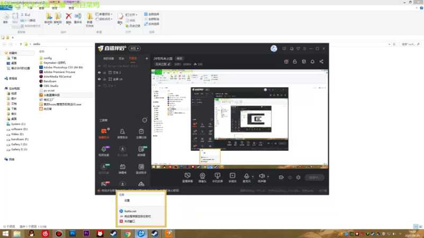Screen dimensions: 424x238
Task: Open the 新建项目 dropdown in Explorer ribbon
Action: click(104, 14)
